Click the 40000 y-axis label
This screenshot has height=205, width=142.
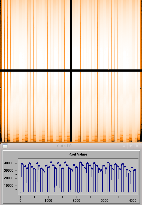click(x=9, y=163)
